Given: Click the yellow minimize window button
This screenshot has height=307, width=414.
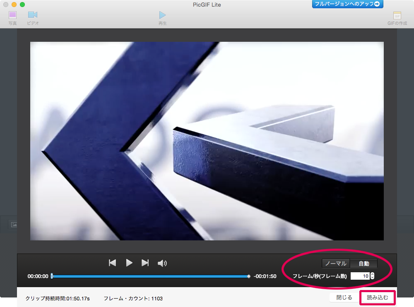Looking at the screenshot, I should coord(14,5).
